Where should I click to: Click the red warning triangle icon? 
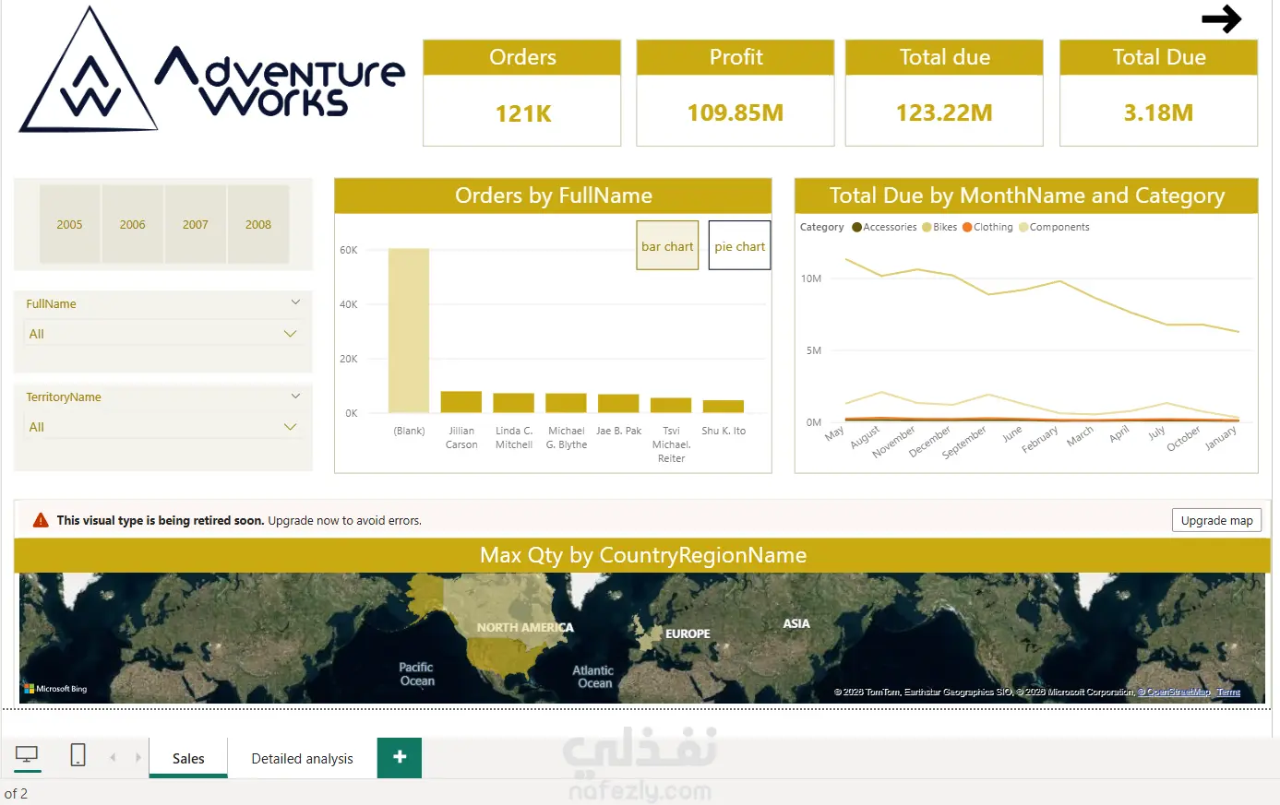(41, 520)
